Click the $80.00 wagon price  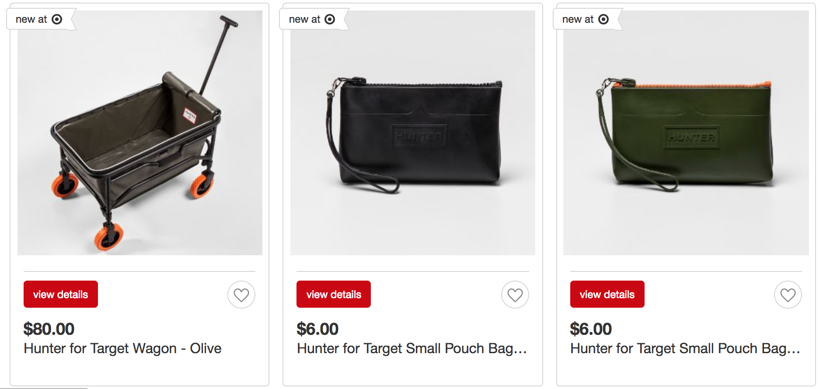coord(49,329)
